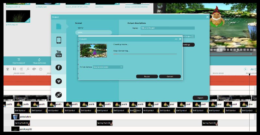Click the Pause button in Convert dialog
260x135 pixels.
[x=147, y=76]
